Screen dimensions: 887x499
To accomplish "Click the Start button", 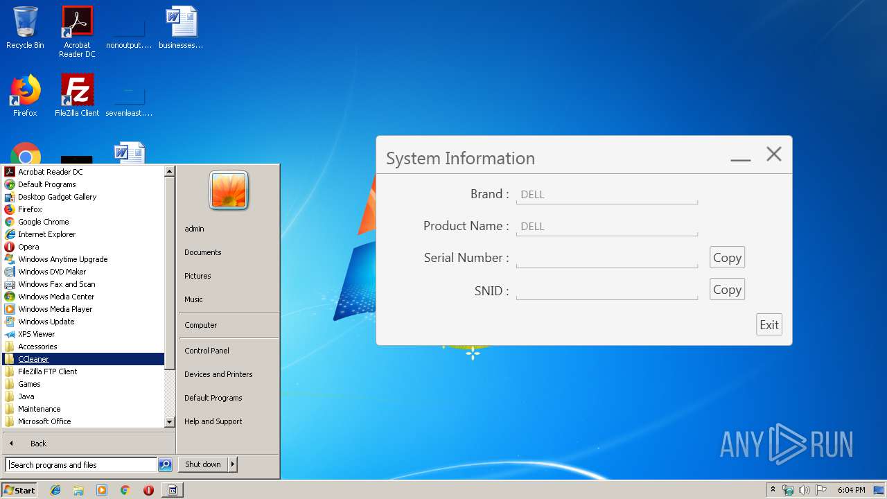I will pos(19,490).
